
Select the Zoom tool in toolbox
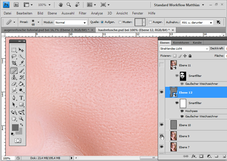pos(21,118)
